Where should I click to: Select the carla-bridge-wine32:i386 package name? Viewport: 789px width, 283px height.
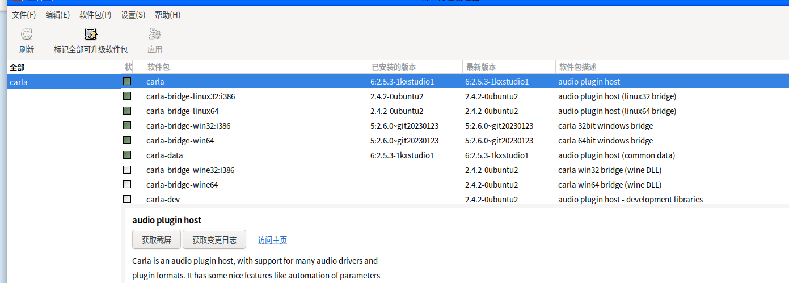[x=191, y=170]
